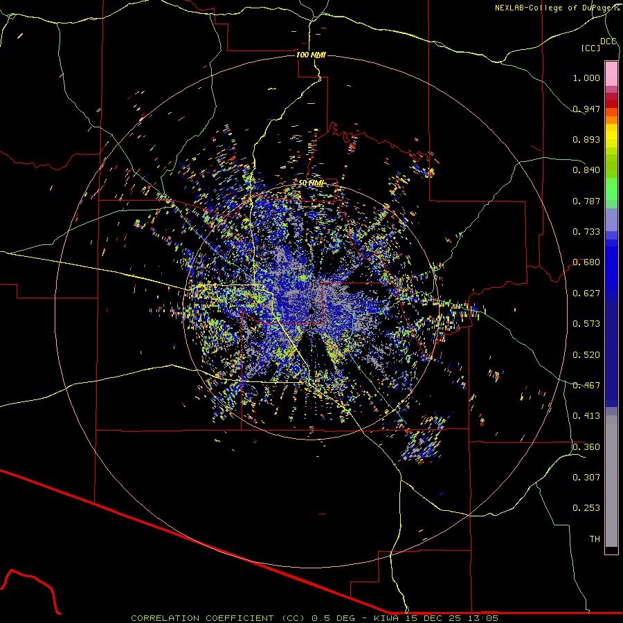The image size is (623, 623).
Task: Click the 0.893 legend value
Action: (586, 139)
